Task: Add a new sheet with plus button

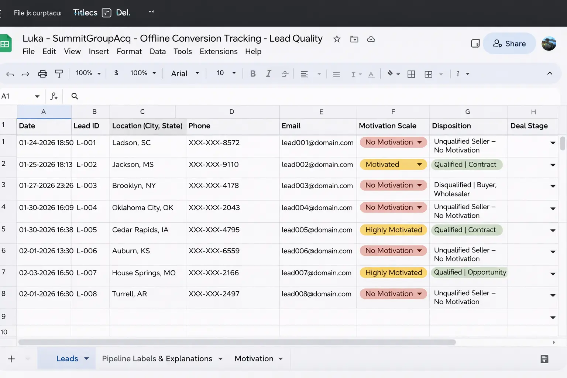Action: 11,359
